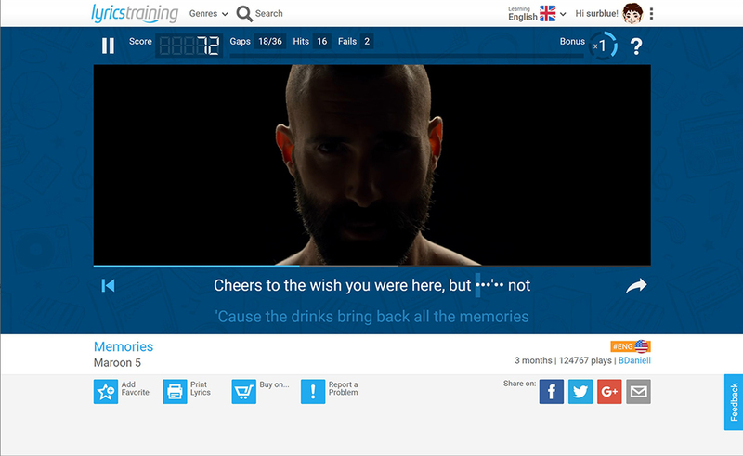Click the game progress bar under counters

[406, 56]
